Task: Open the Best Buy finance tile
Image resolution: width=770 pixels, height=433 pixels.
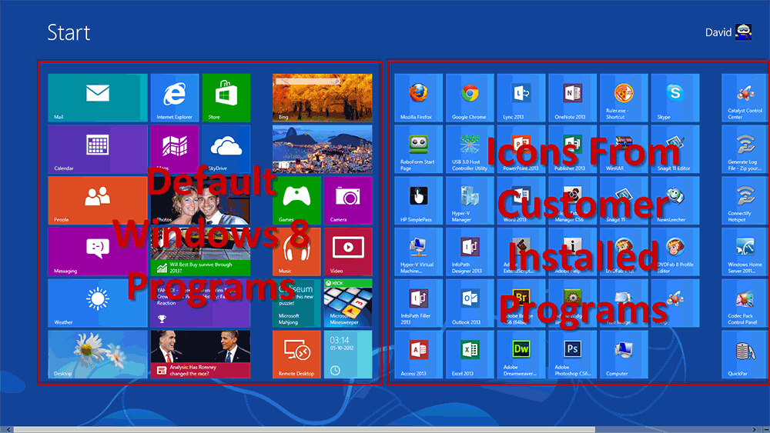Action: pos(200,251)
